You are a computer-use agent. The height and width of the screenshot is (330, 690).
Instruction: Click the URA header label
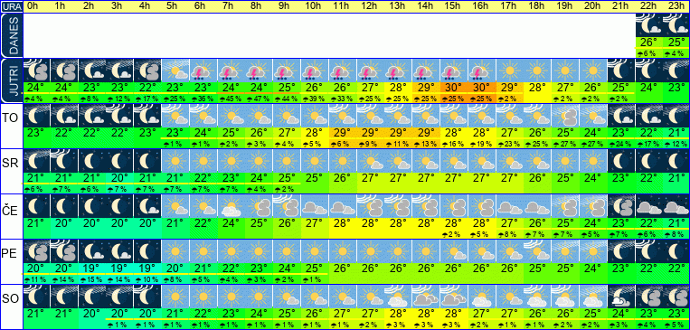tap(11, 6)
